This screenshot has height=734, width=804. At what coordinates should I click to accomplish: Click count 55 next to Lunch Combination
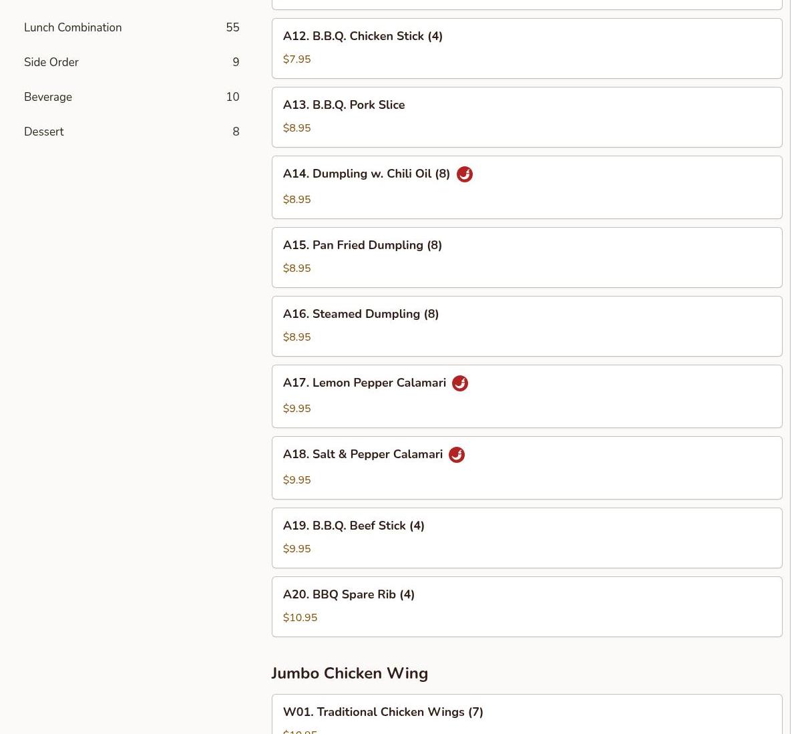[x=232, y=27]
